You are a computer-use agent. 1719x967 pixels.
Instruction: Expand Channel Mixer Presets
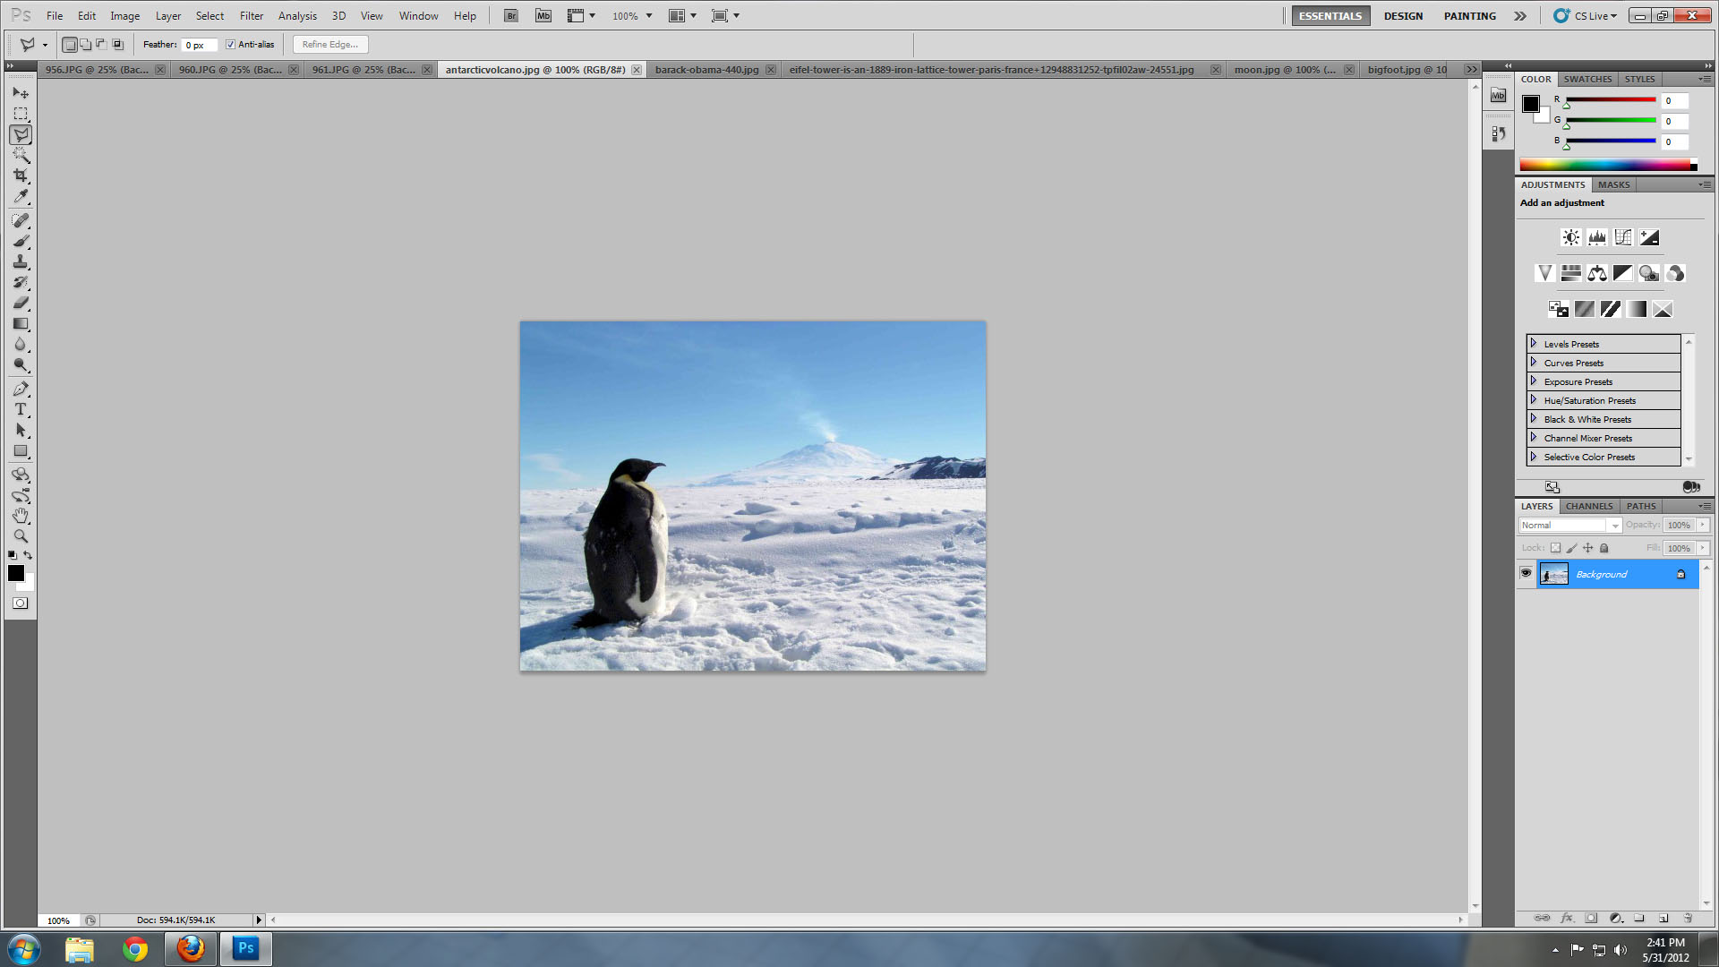(x=1534, y=438)
